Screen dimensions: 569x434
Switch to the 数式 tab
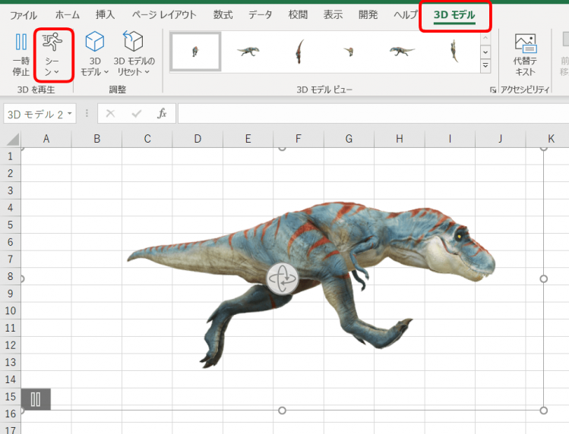(x=223, y=15)
